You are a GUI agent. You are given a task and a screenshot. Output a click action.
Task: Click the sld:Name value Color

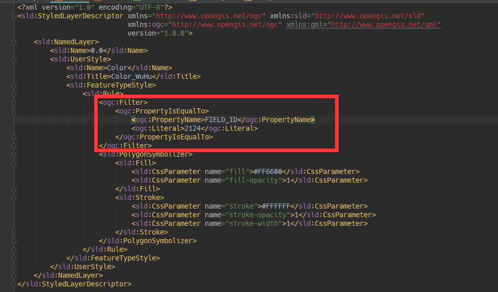(x=117, y=68)
